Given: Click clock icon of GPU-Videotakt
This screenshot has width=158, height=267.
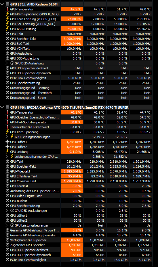Looking at the screenshot, I should point(7,171).
